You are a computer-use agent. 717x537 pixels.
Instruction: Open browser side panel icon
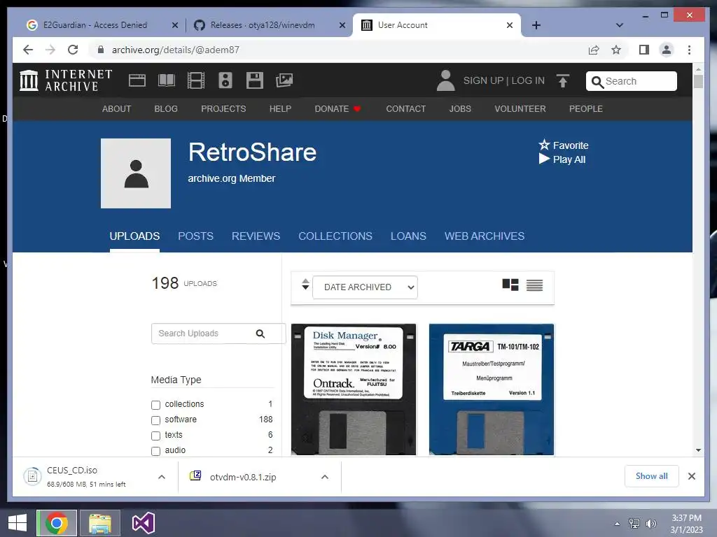click(644, 50)
